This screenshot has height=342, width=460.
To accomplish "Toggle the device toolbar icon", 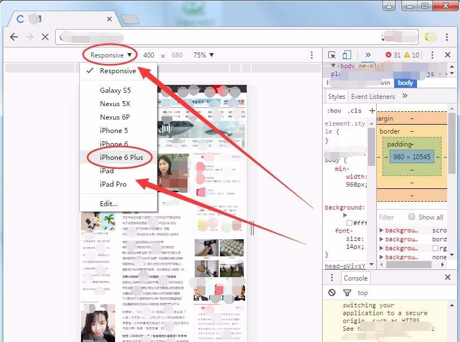I will coord(347,55).
